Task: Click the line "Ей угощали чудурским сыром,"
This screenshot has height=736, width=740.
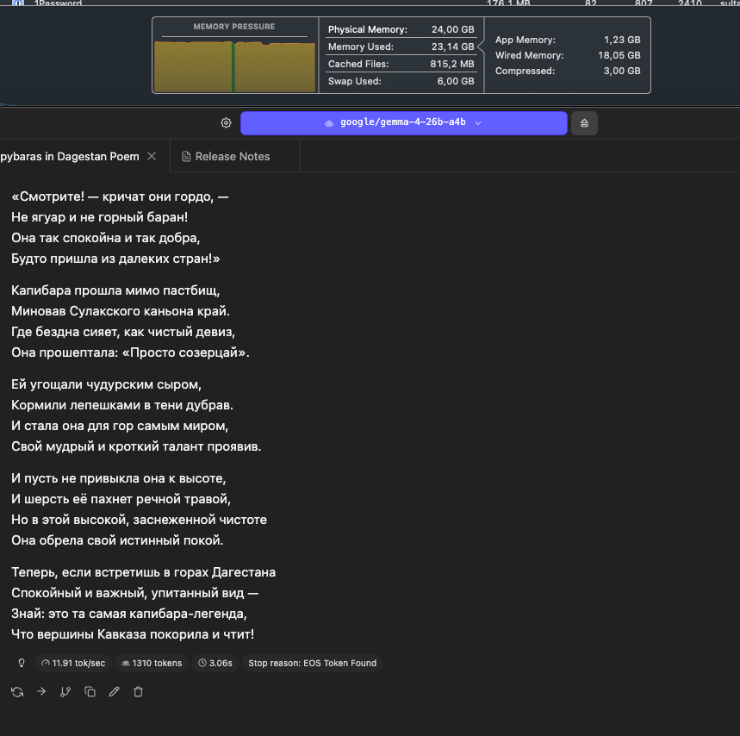Action: [106, 384]
